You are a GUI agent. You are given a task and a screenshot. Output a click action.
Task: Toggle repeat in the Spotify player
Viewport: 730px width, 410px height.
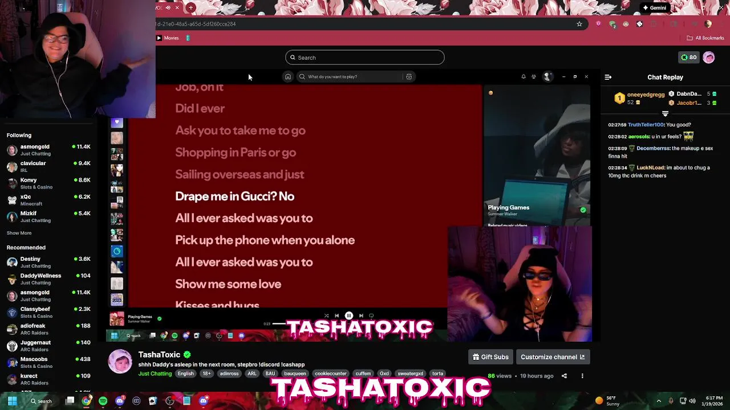(x=371, y=315)
